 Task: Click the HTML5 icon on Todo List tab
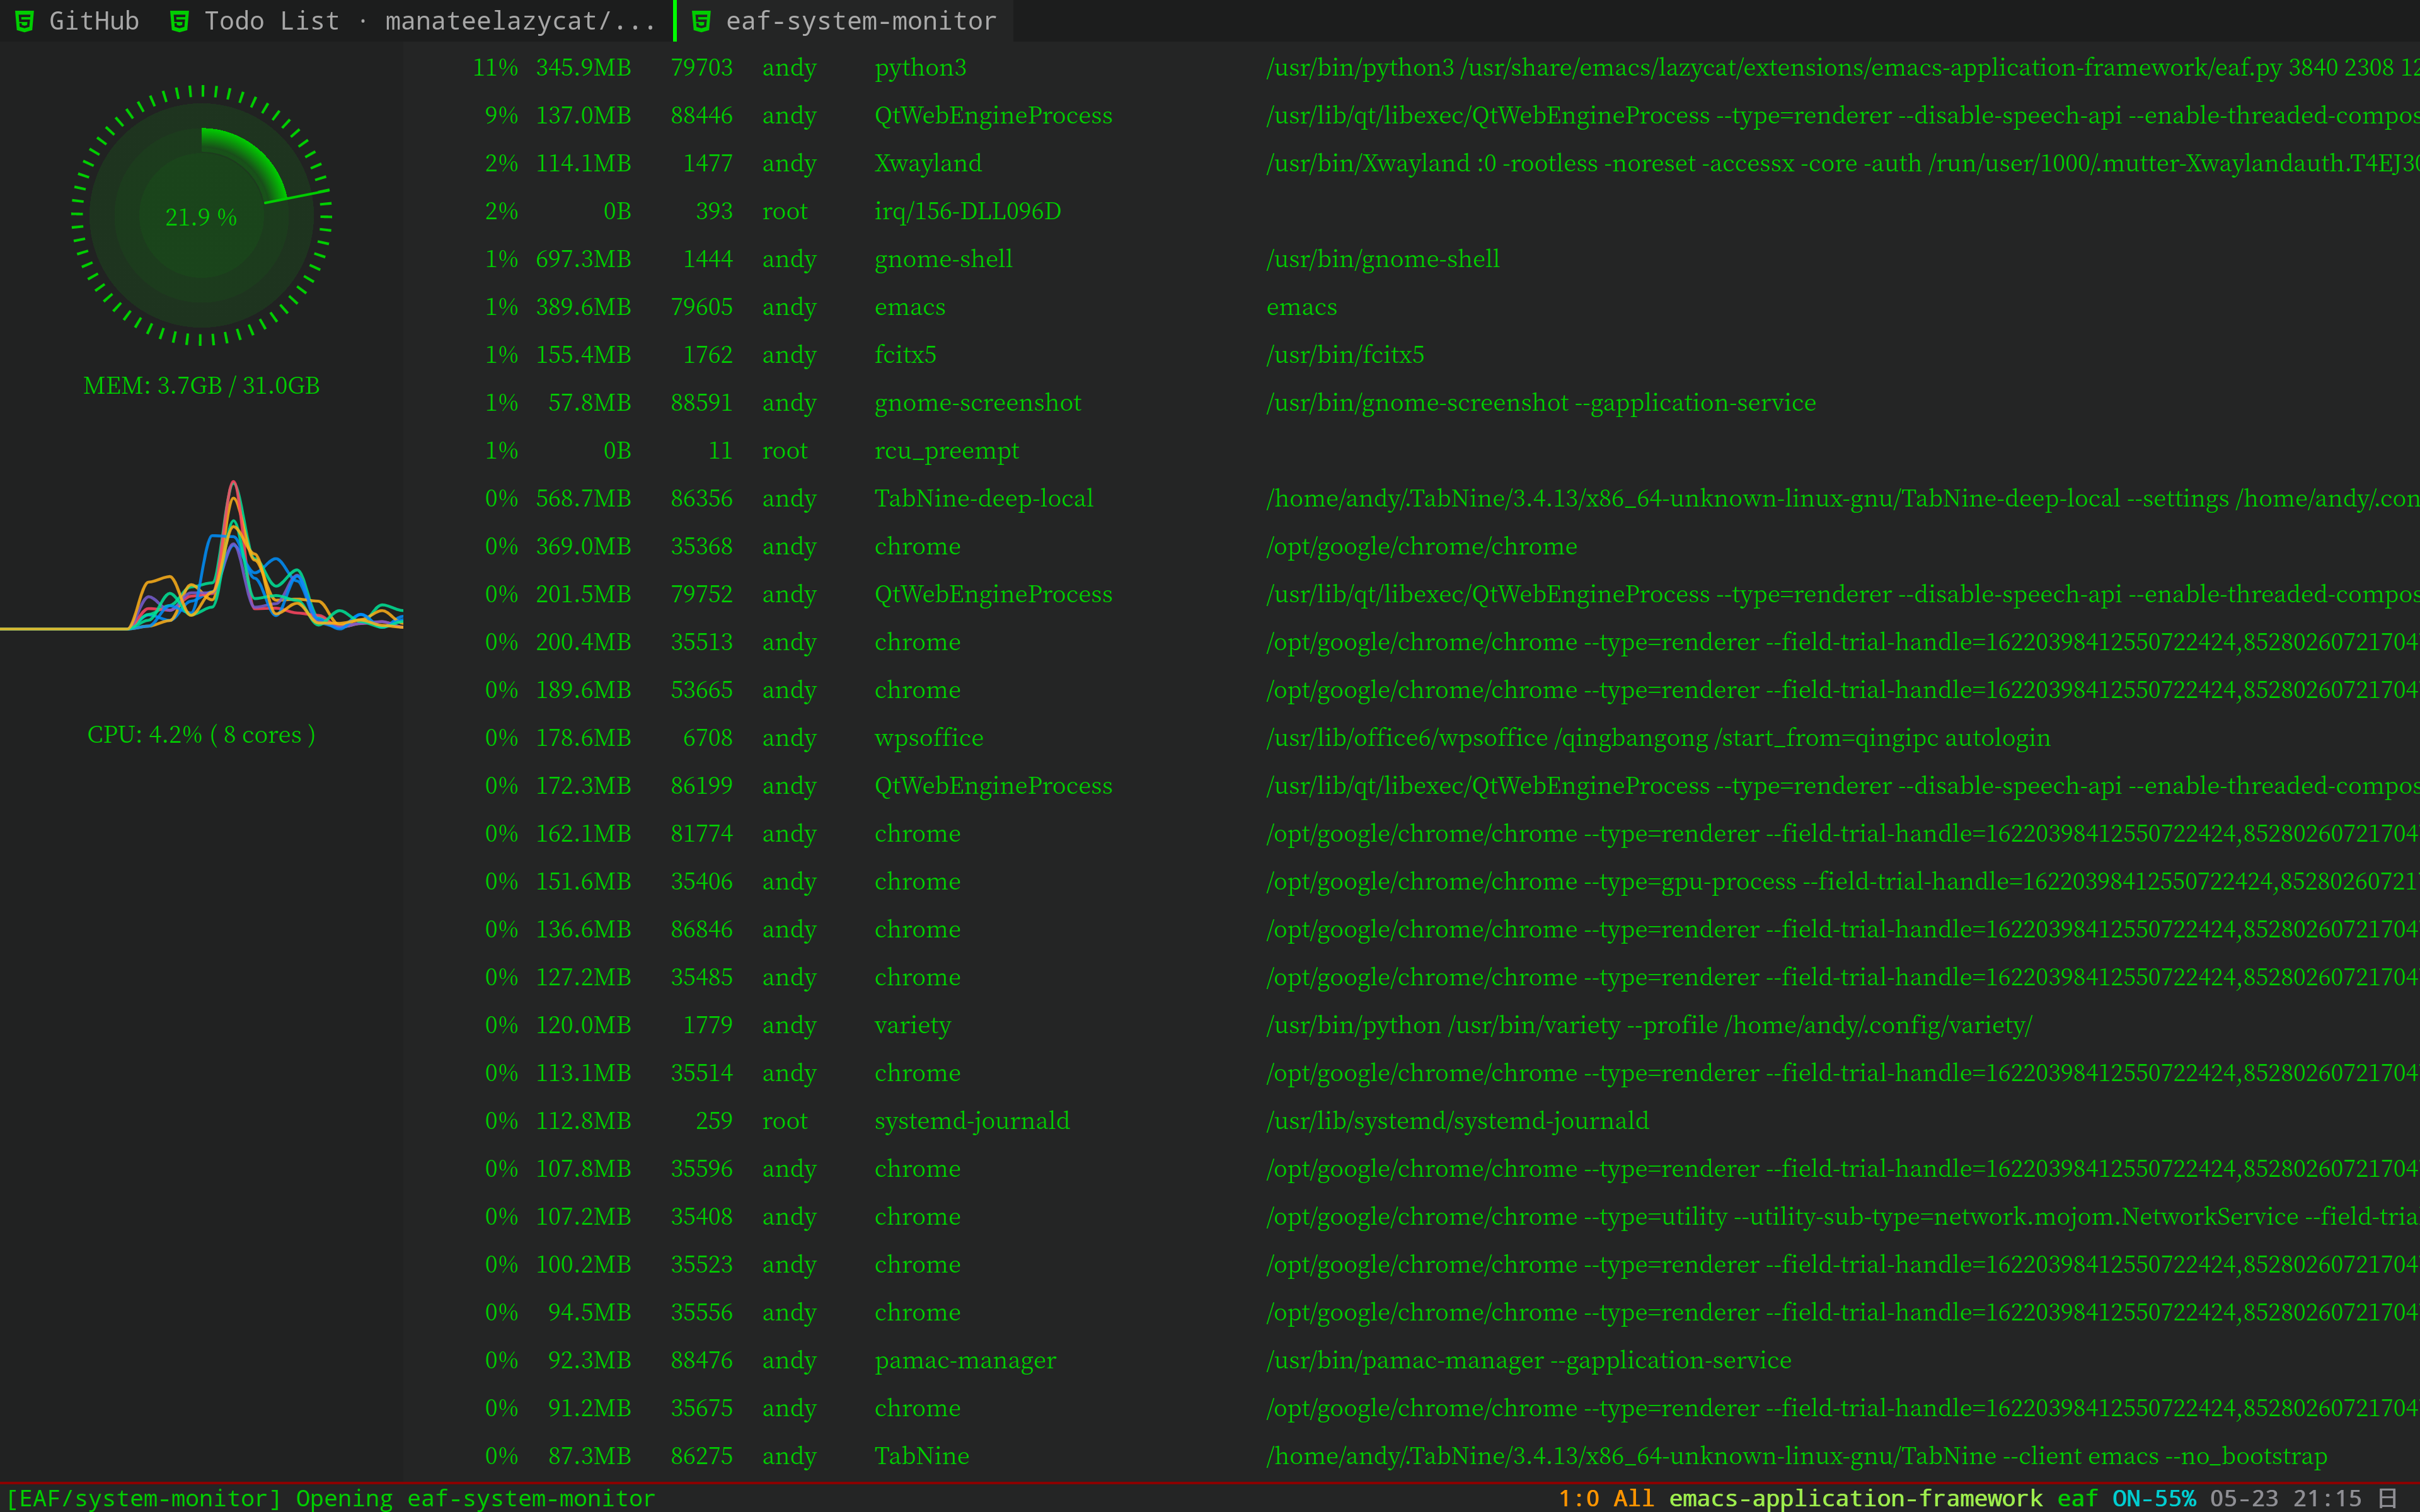(180, 21)
